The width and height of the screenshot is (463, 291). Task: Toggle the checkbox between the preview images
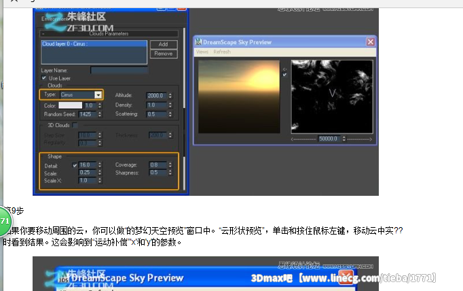[284, 75]
